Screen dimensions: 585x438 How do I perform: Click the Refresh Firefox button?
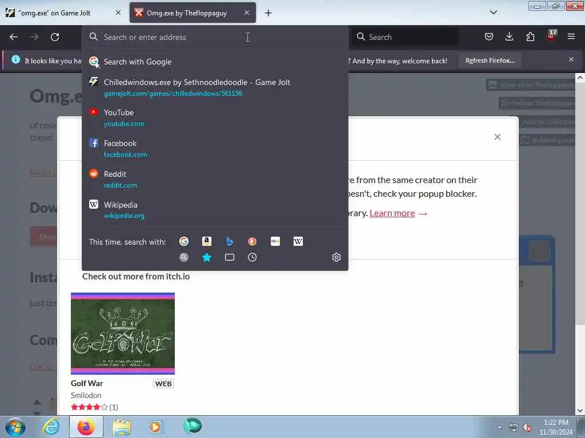[490, 60]
